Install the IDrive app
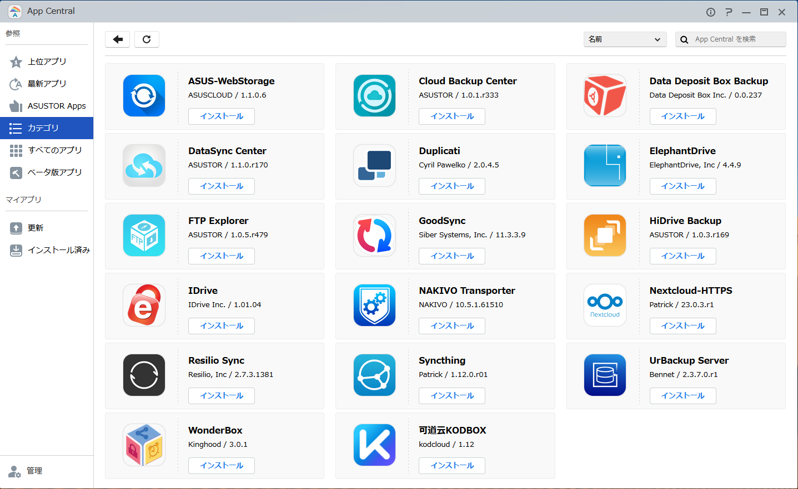Screen dimensions: 798x489 tap(222, 326)
